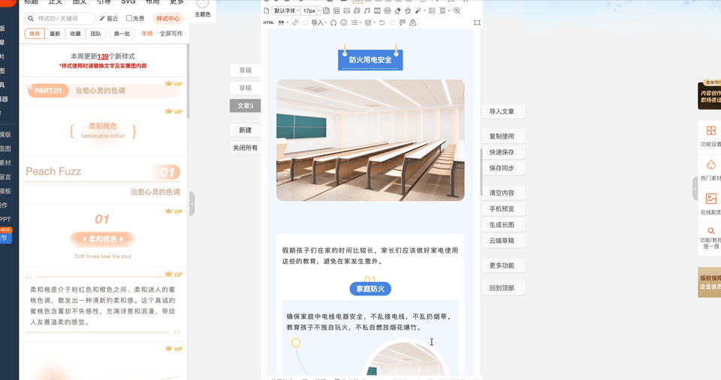
Task: Insert a single image icon
Action: [347, 10]
